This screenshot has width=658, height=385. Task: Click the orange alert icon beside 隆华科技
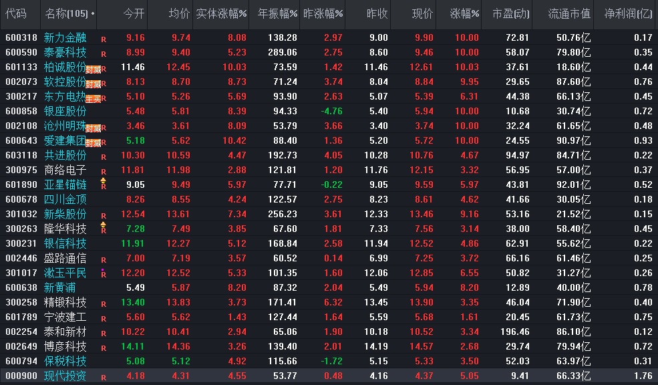104,225
